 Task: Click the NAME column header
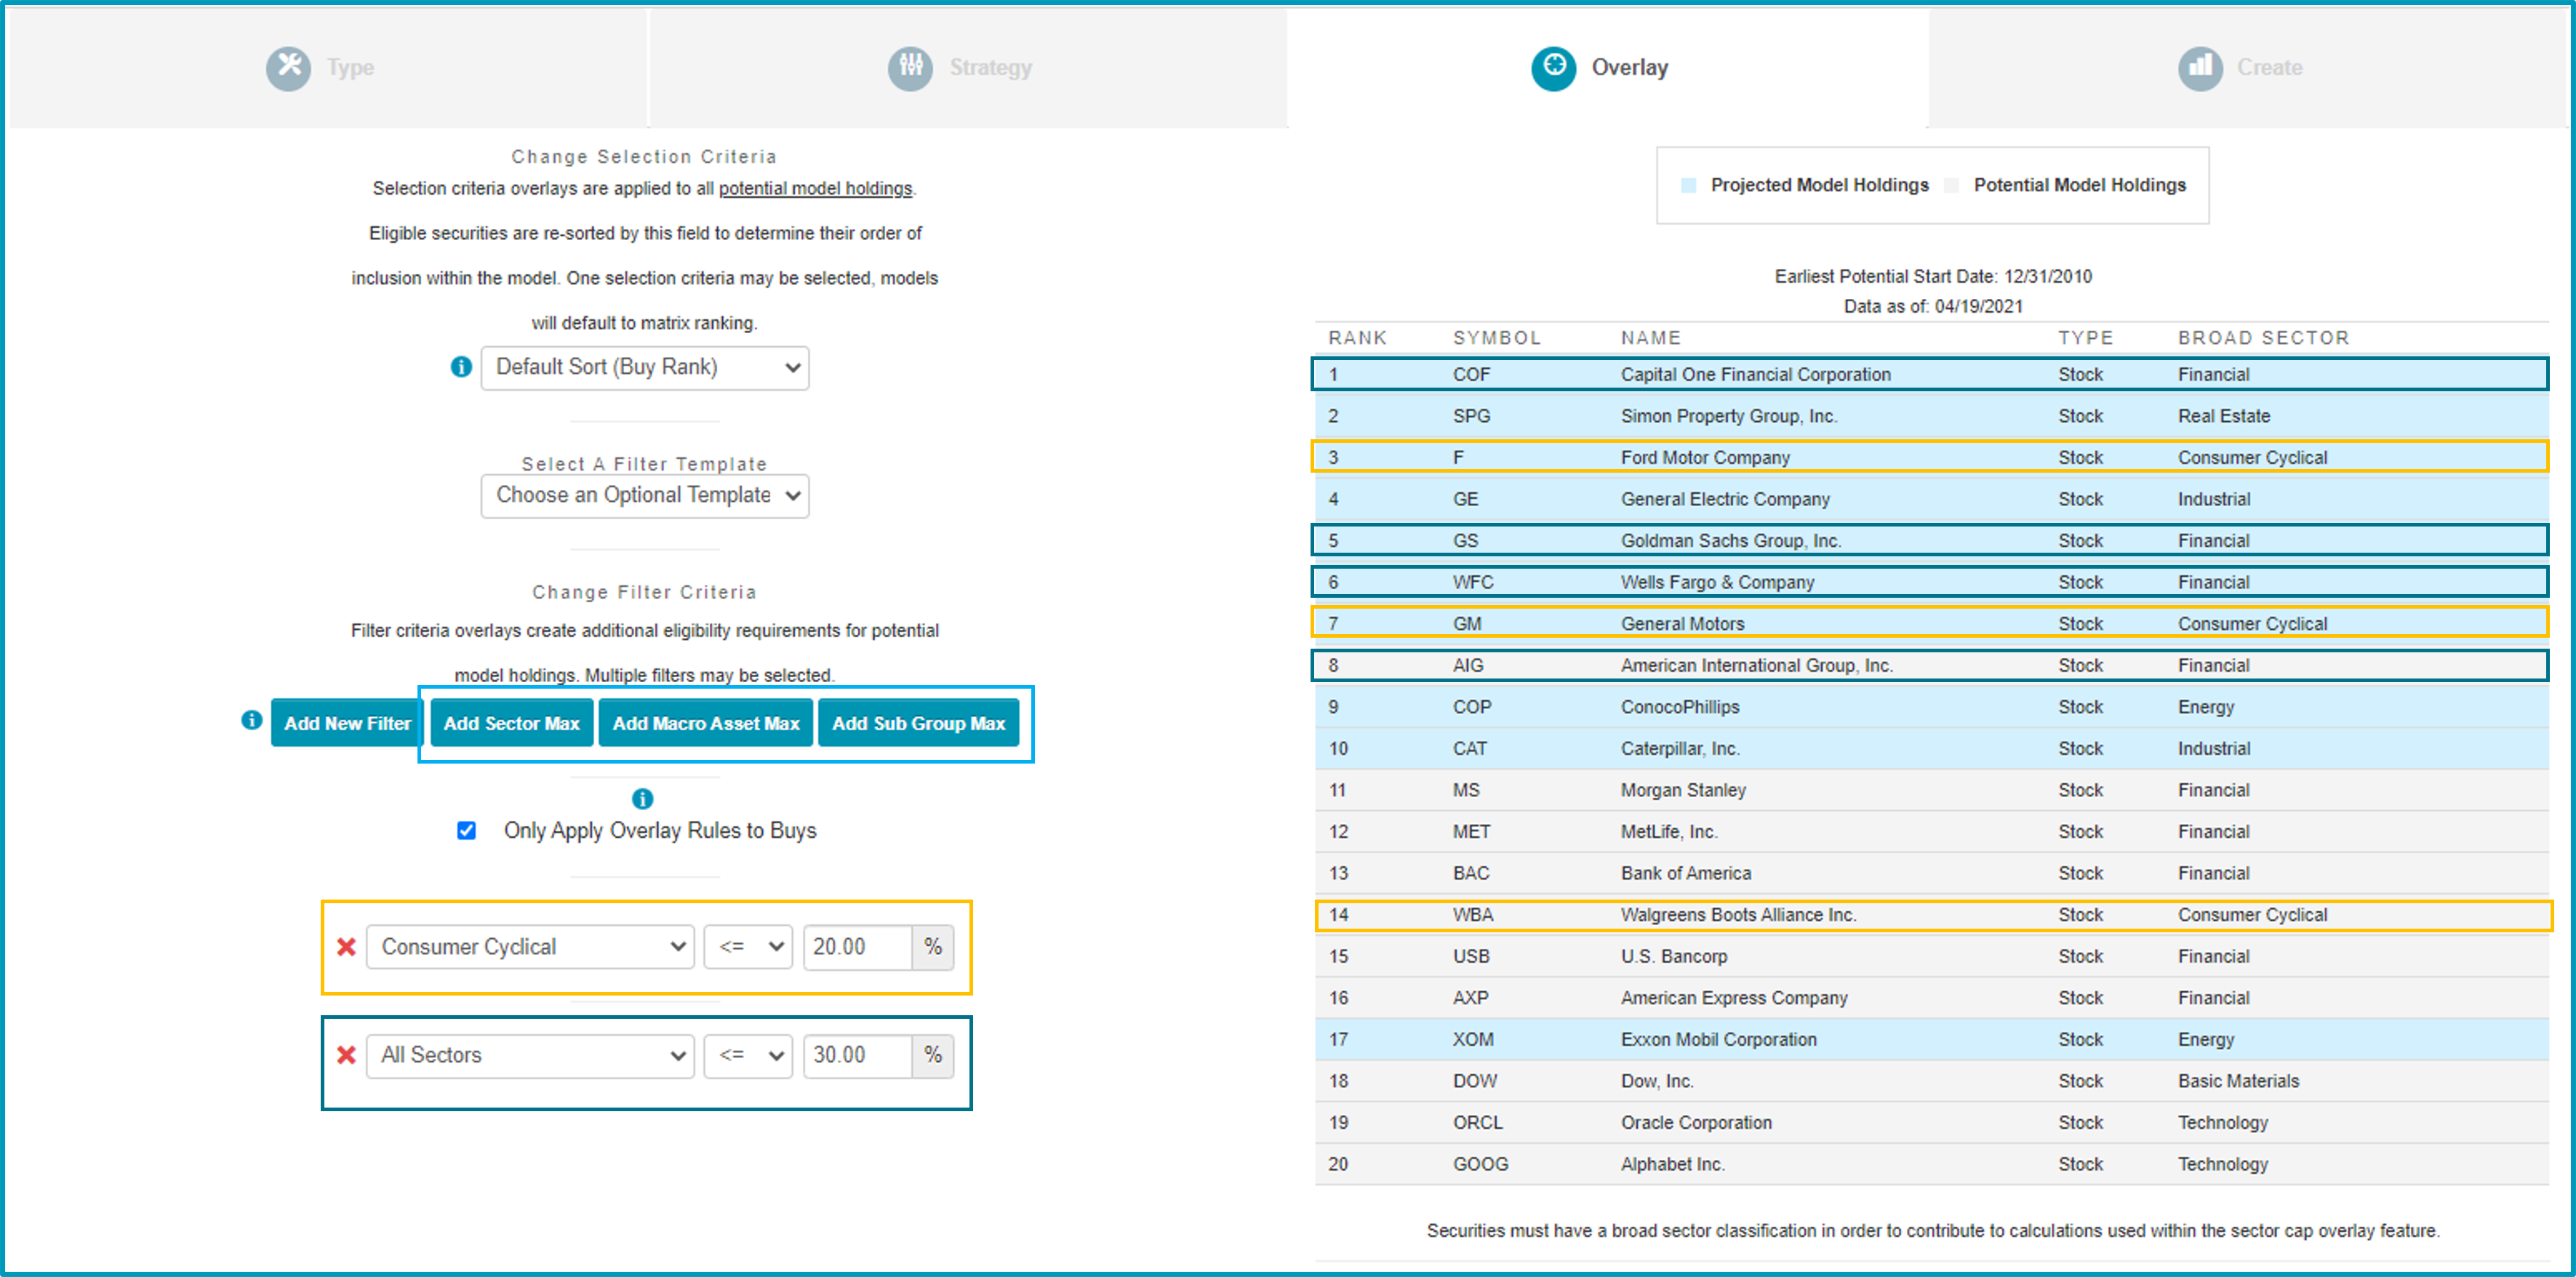coord(1650,338)
